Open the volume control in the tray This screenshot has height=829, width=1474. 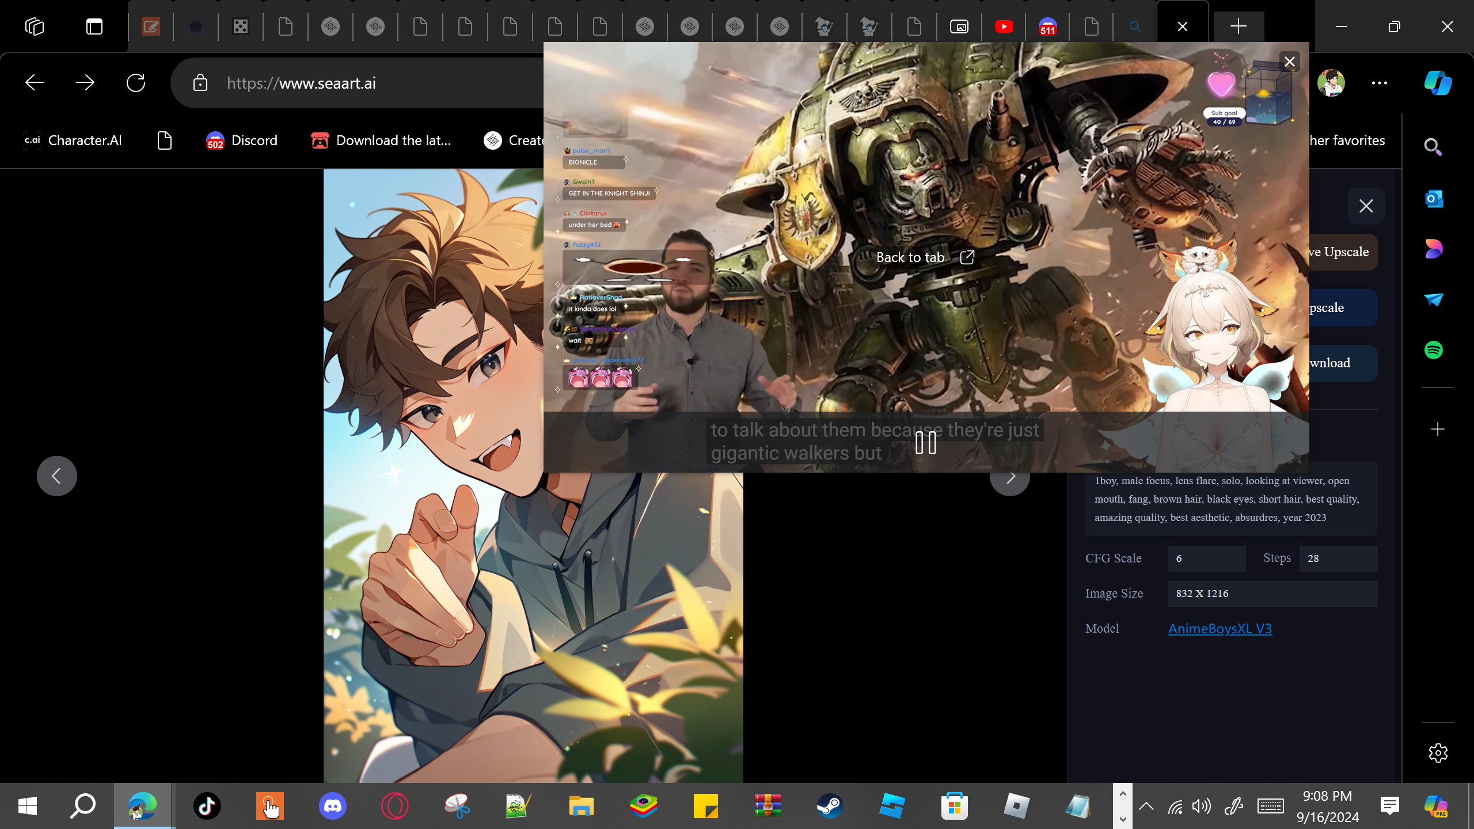pos(1202,807)
